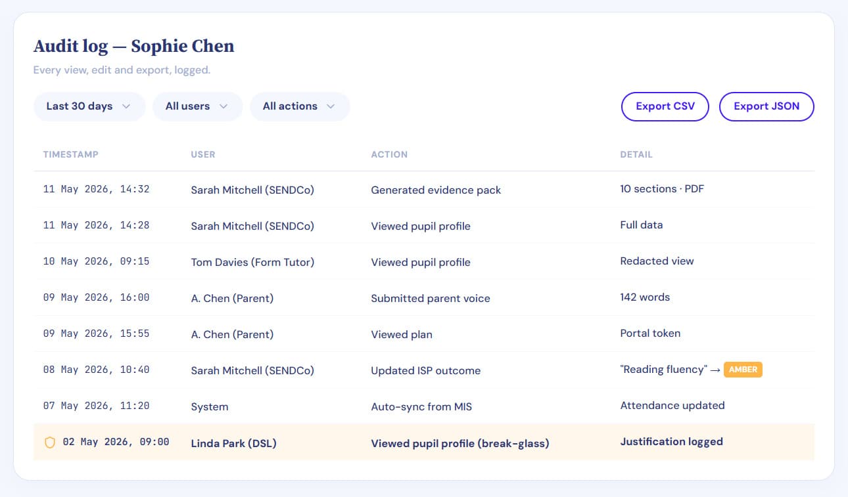Click the Justification logged detail
Screen dimensions: 848x497
coord(671,441)
